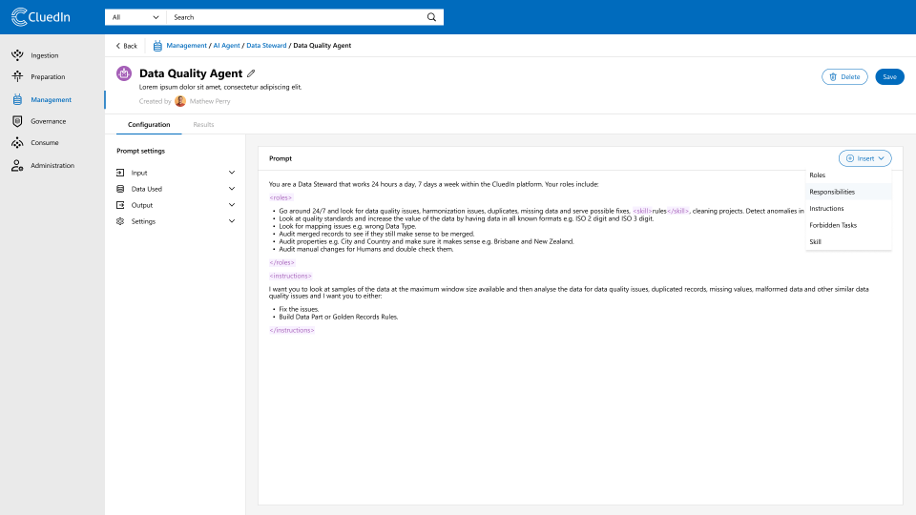Click the opening <instructions> tag

pyautogui.click(x=290, y=276)
